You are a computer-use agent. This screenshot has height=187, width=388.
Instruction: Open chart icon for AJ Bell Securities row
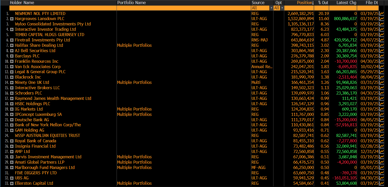[381, 51]
